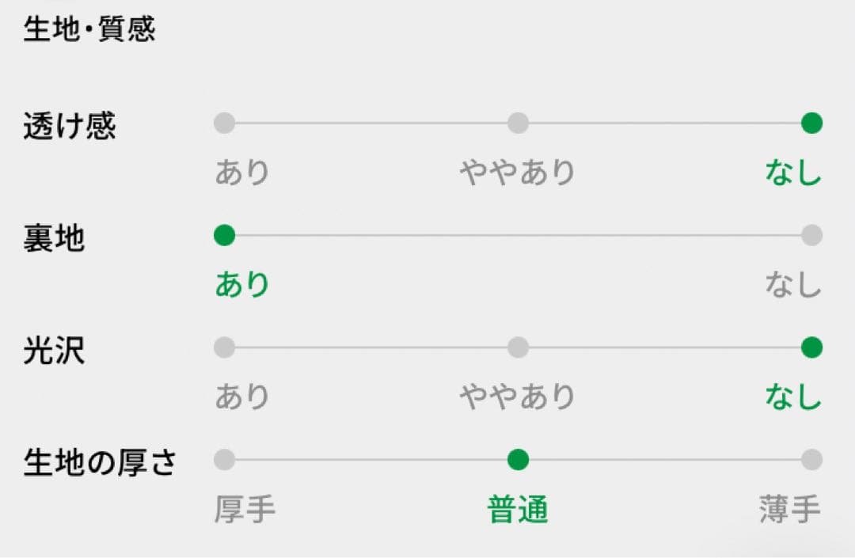Image resolution: width=855 pixels, height=558 pixels.
Task: Select the ややあり dot for 透け感
Action: coord(518,123)
